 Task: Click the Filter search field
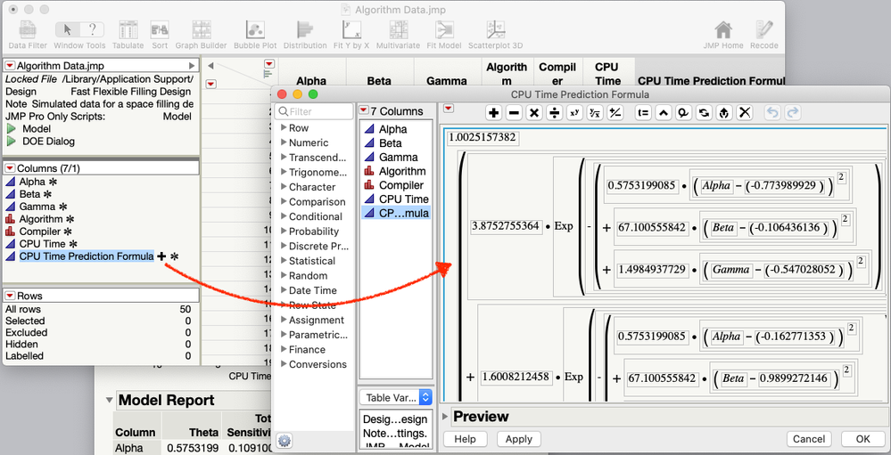pos(314,111)
